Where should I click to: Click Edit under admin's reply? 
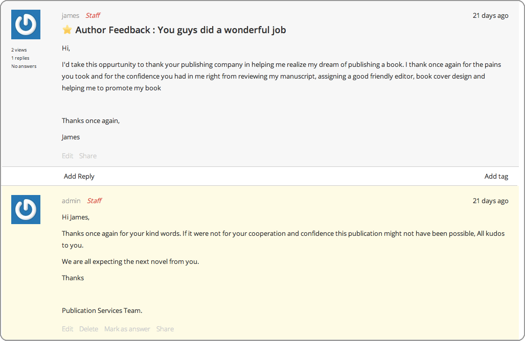67,329
